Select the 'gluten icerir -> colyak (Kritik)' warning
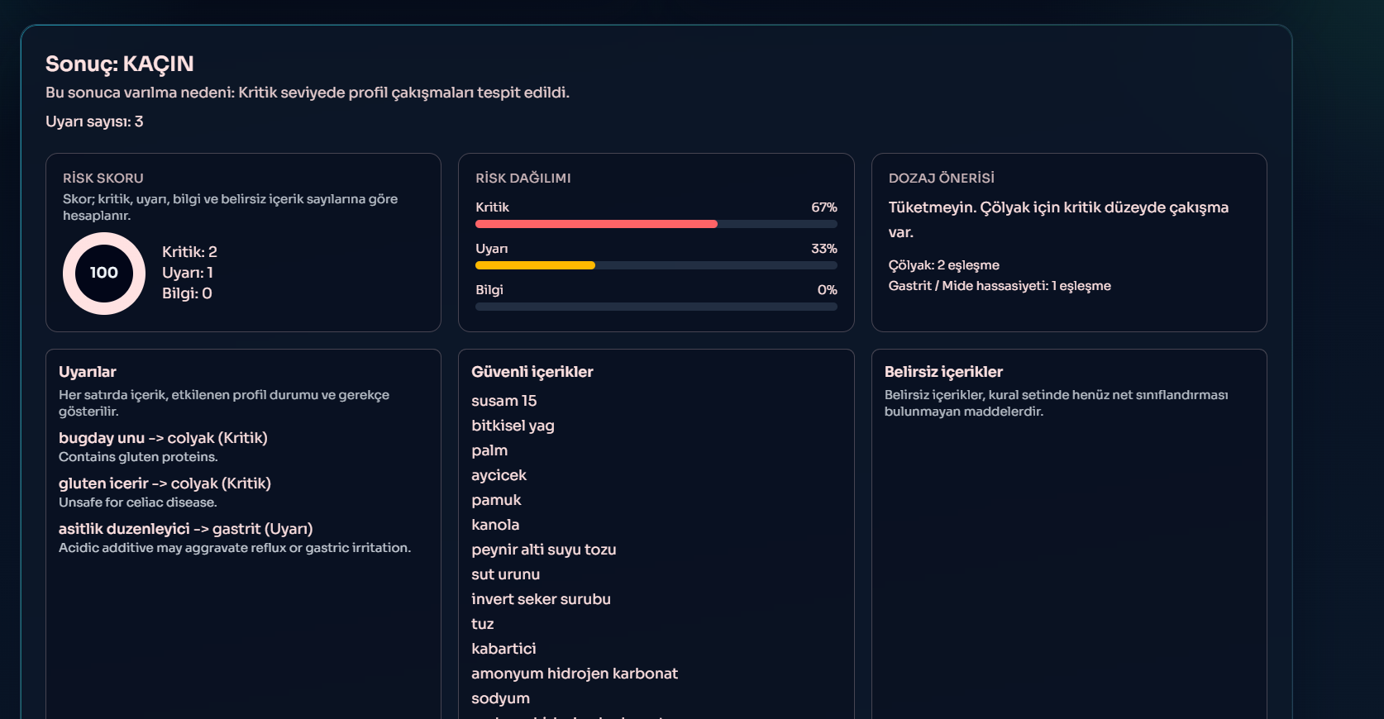 165,483
